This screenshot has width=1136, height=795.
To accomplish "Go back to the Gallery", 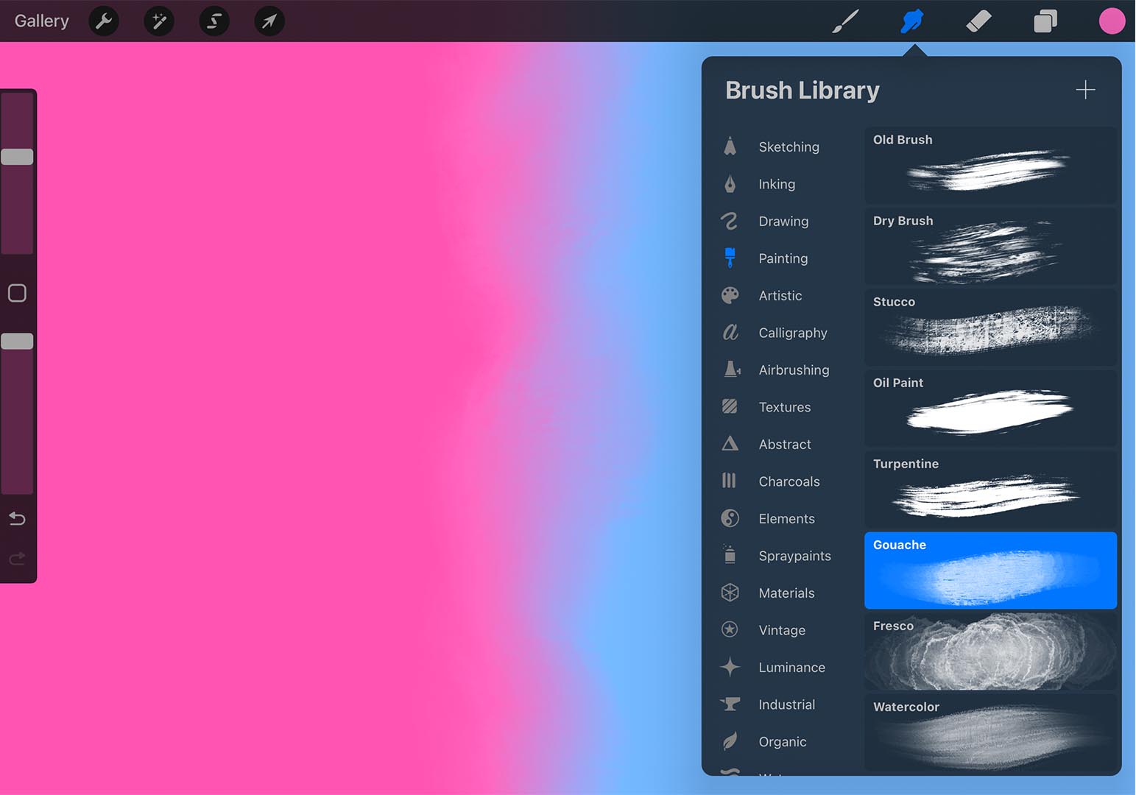I will [x=40, y=21].
